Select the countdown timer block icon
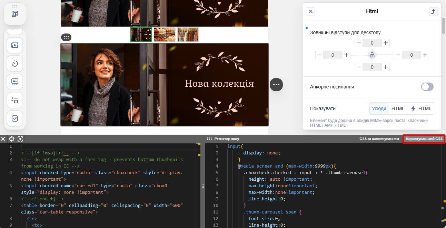Image resolution: width=446 pixels, height=228 pixels. (15, 64)
